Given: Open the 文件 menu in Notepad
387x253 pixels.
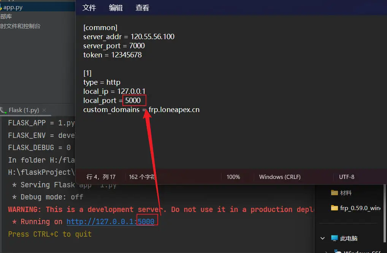Looking at the screenshot, I should click(89, 8).
